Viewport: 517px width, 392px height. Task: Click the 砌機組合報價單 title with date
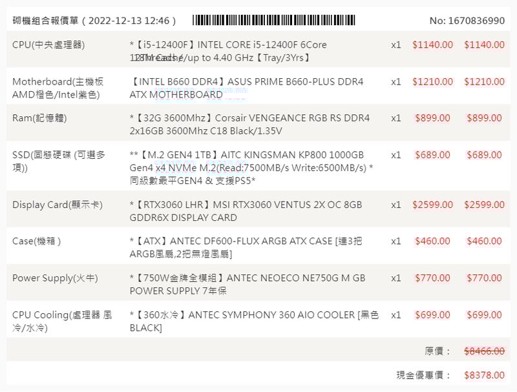pos(94,21)
